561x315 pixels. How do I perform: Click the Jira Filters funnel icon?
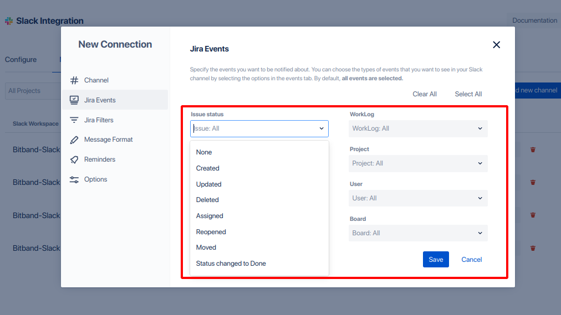pyautogui.click(x=74, y=120)
